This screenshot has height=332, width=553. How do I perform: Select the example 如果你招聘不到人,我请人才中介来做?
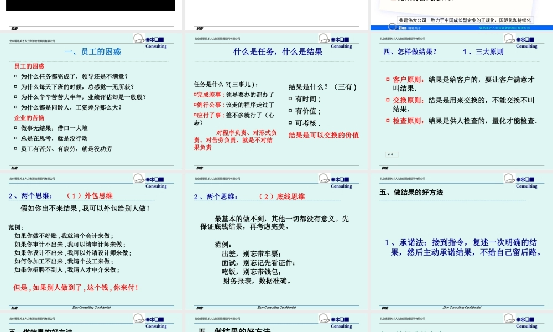(67, 269)
